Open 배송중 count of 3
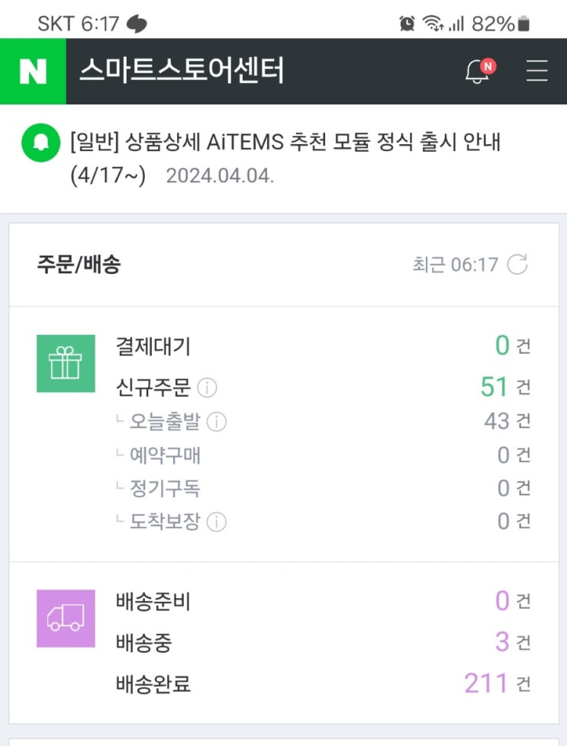 tap(501, 642)
